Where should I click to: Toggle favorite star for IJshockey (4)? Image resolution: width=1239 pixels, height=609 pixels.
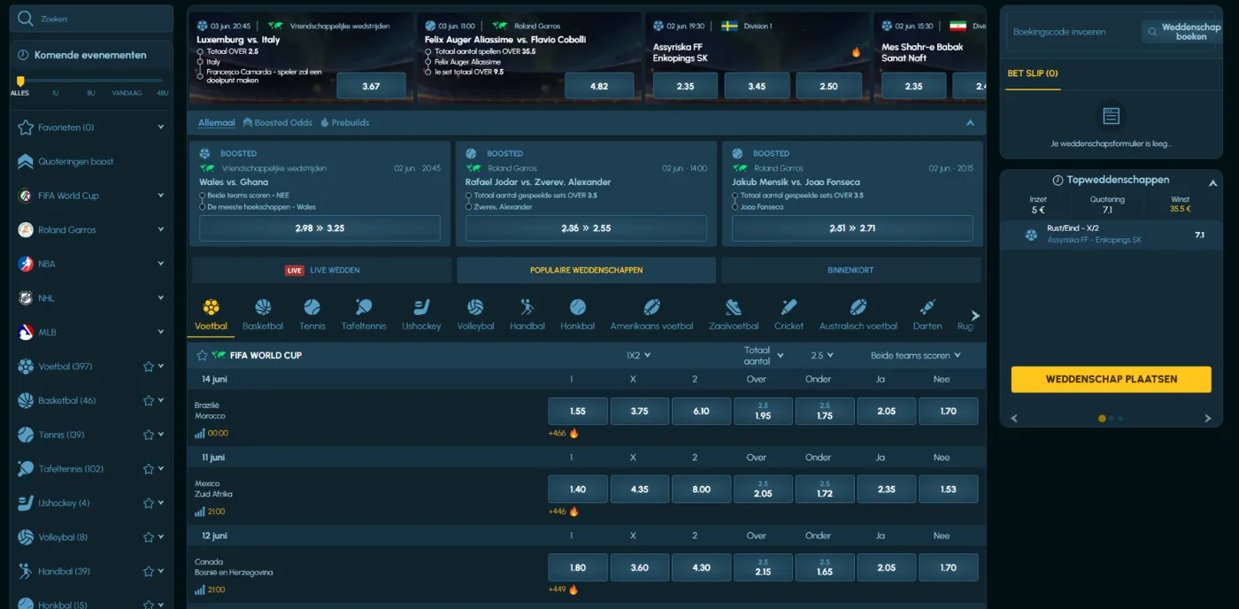pyautogui.click(x=149, y=503)
